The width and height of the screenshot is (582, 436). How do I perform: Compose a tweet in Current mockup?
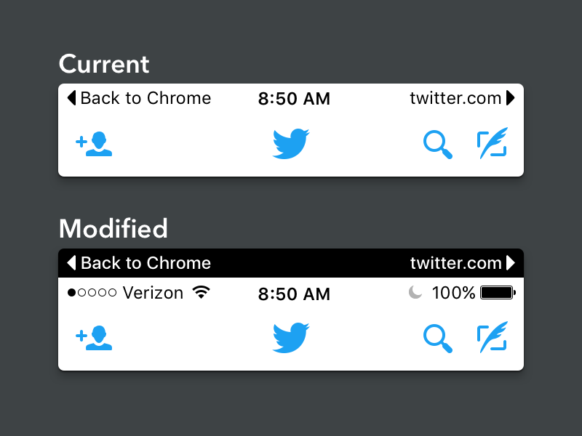click(493, 143)
